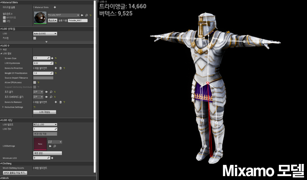
Task: Reset Reduction Settings to default
Action: click(35, 107)
